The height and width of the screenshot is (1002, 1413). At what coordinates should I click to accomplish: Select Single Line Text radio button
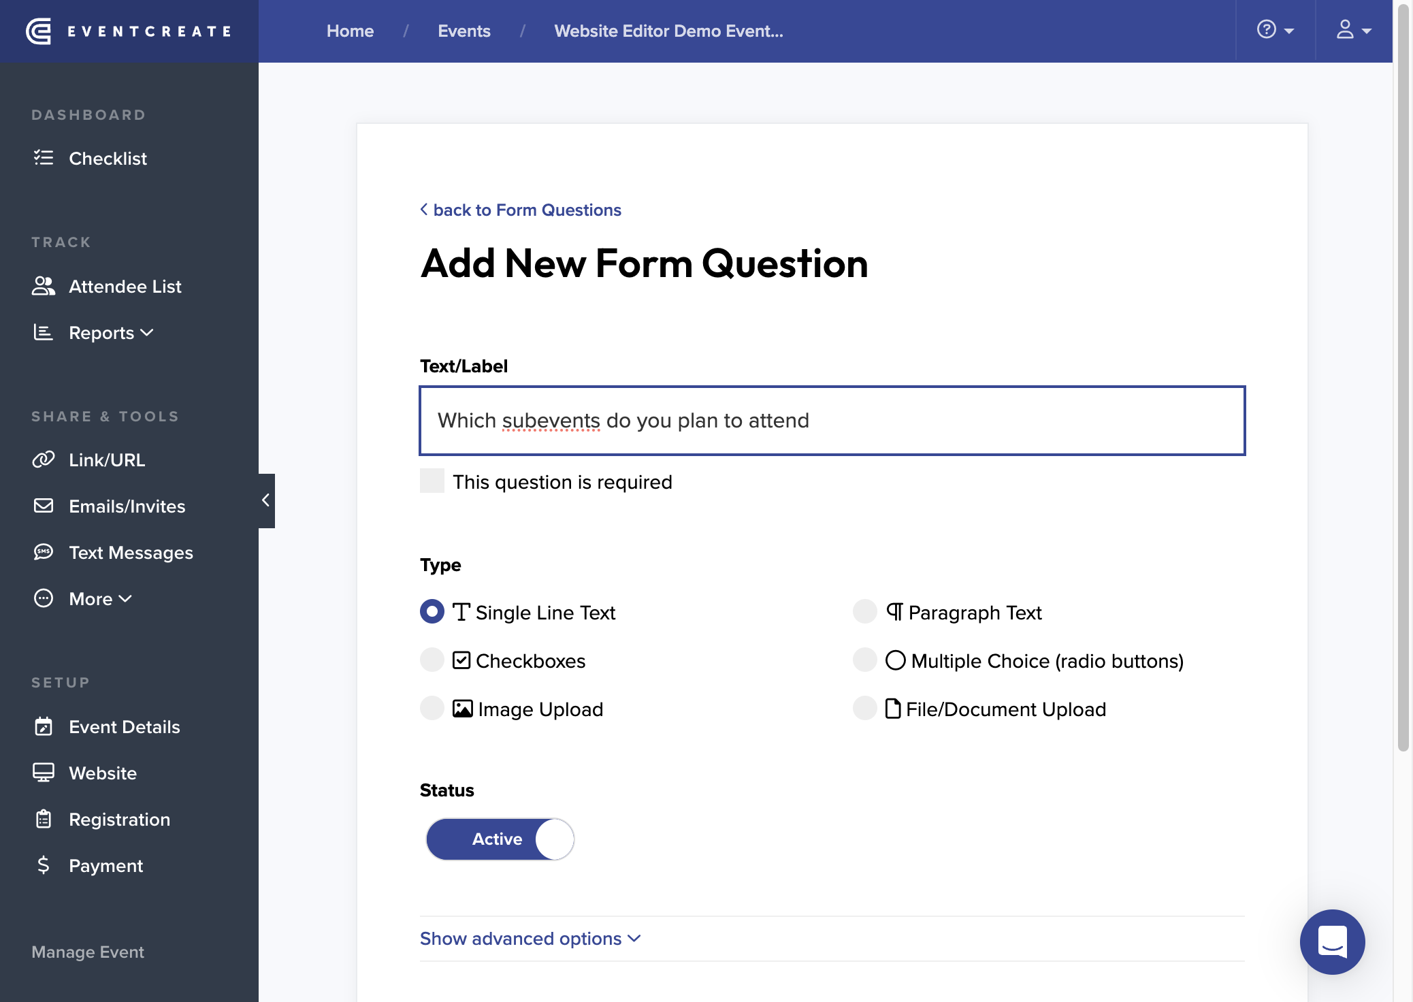coord(432,611)
